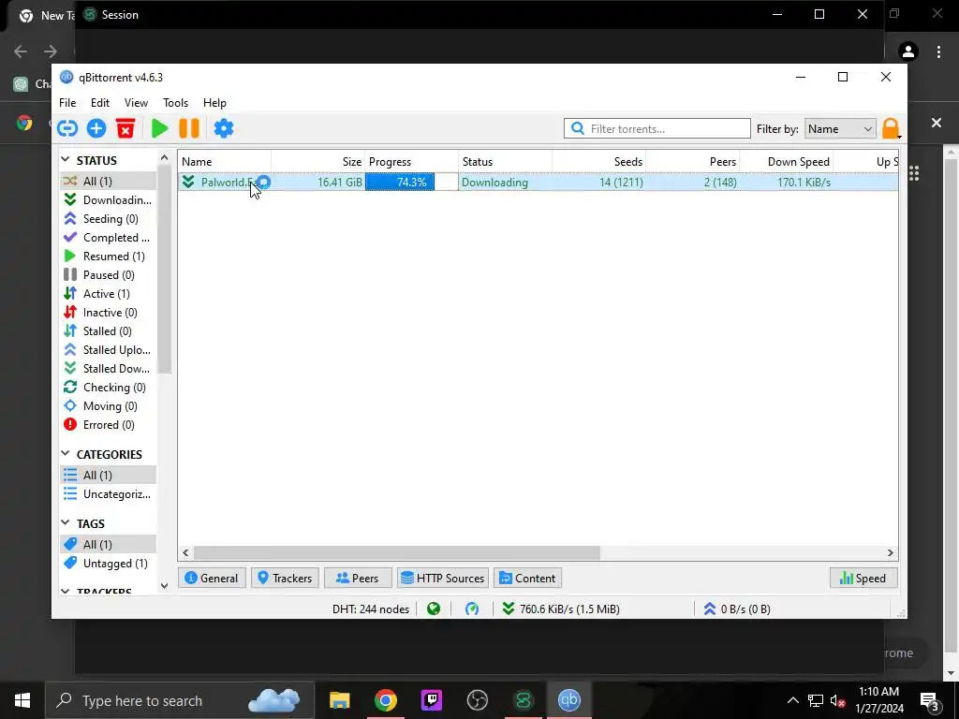The image size is (959, 719).
Task: Select the Completed status filter
Action: click(x=108, y=238)
